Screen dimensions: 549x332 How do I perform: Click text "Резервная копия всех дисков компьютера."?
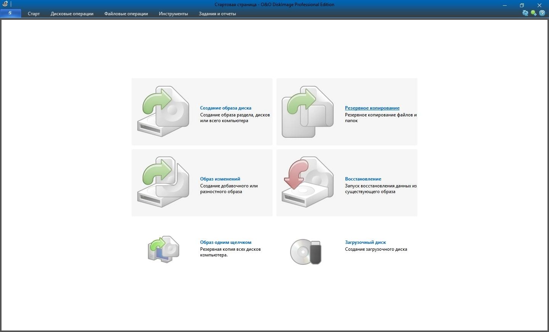pyautogui.click(x=230, y=252)
